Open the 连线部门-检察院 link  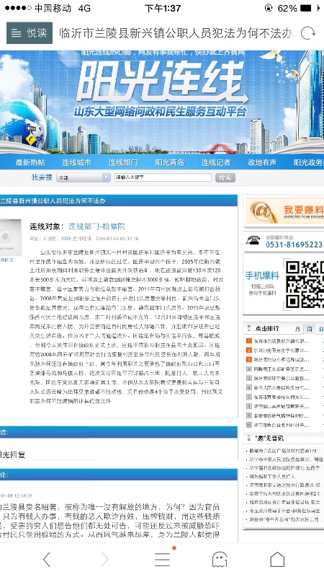tap(96, 226)
